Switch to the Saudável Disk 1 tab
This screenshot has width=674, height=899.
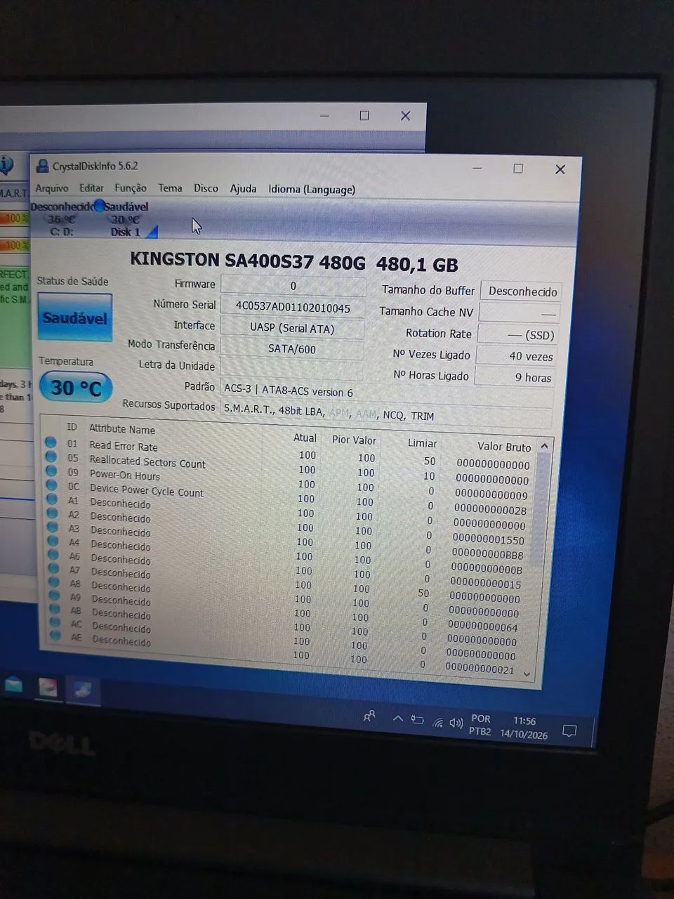pos(126,219)
